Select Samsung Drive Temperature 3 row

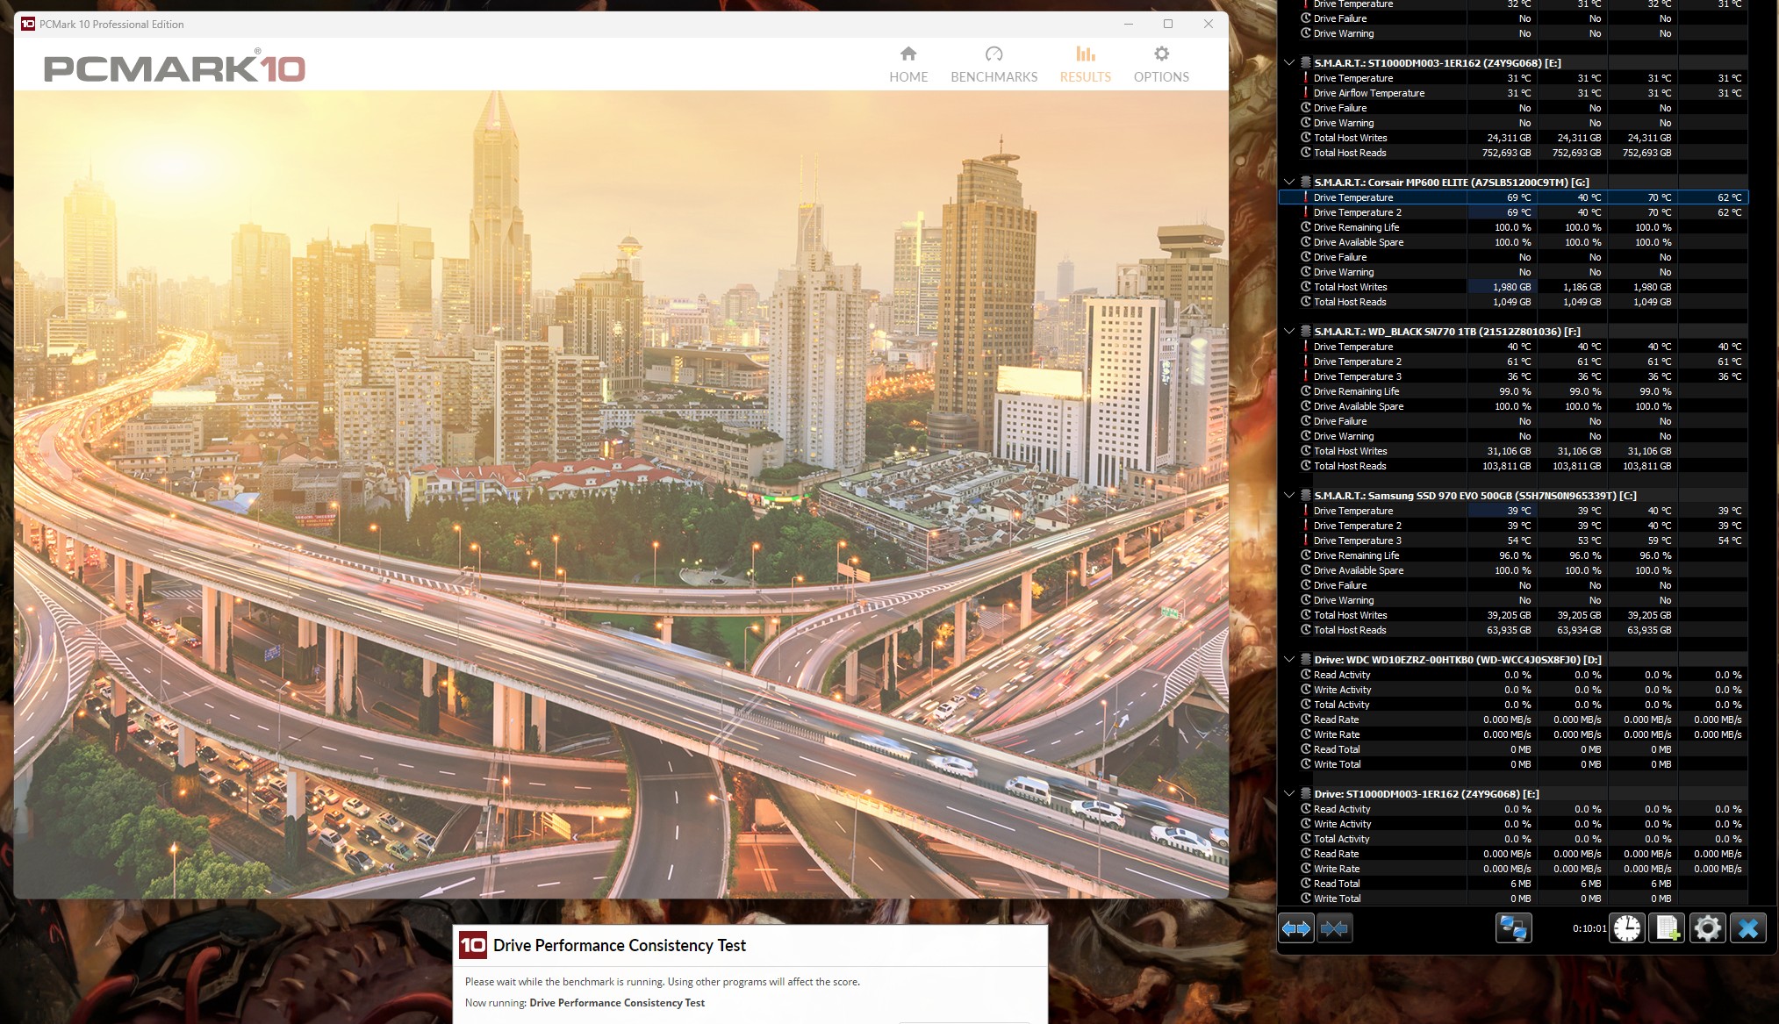(x=1514, y=541)
